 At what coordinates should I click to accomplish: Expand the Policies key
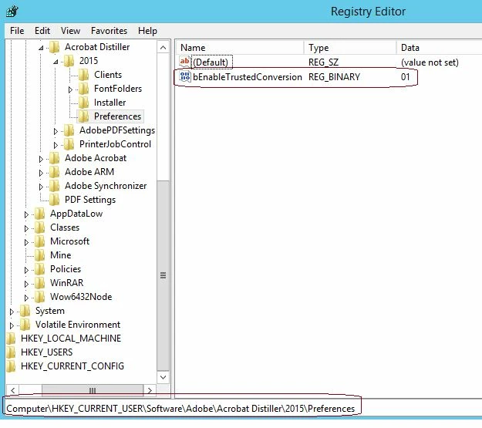point(26,270)
